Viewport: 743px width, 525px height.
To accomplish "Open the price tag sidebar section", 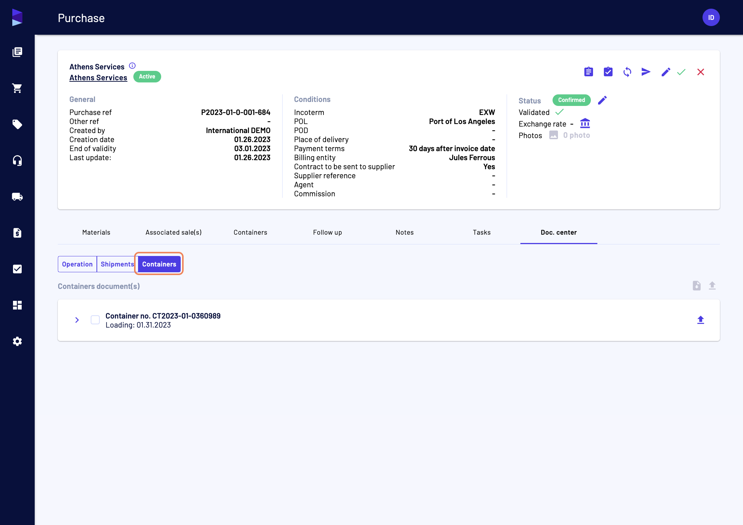I will coord(17,124).
